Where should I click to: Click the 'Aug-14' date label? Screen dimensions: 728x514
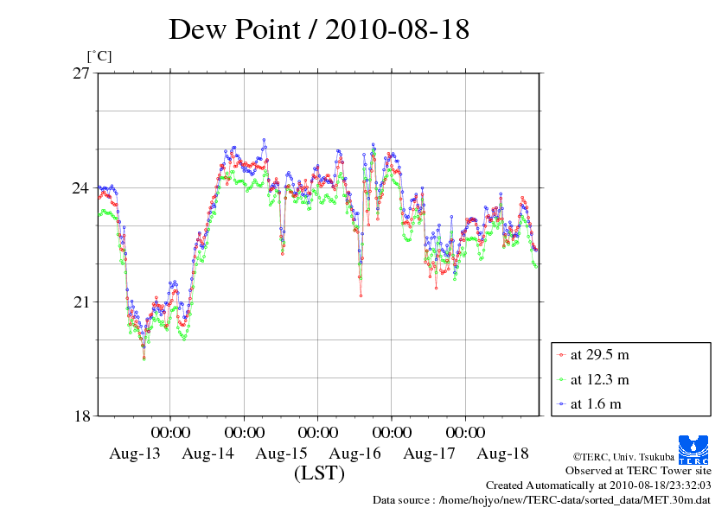(208, 454)
